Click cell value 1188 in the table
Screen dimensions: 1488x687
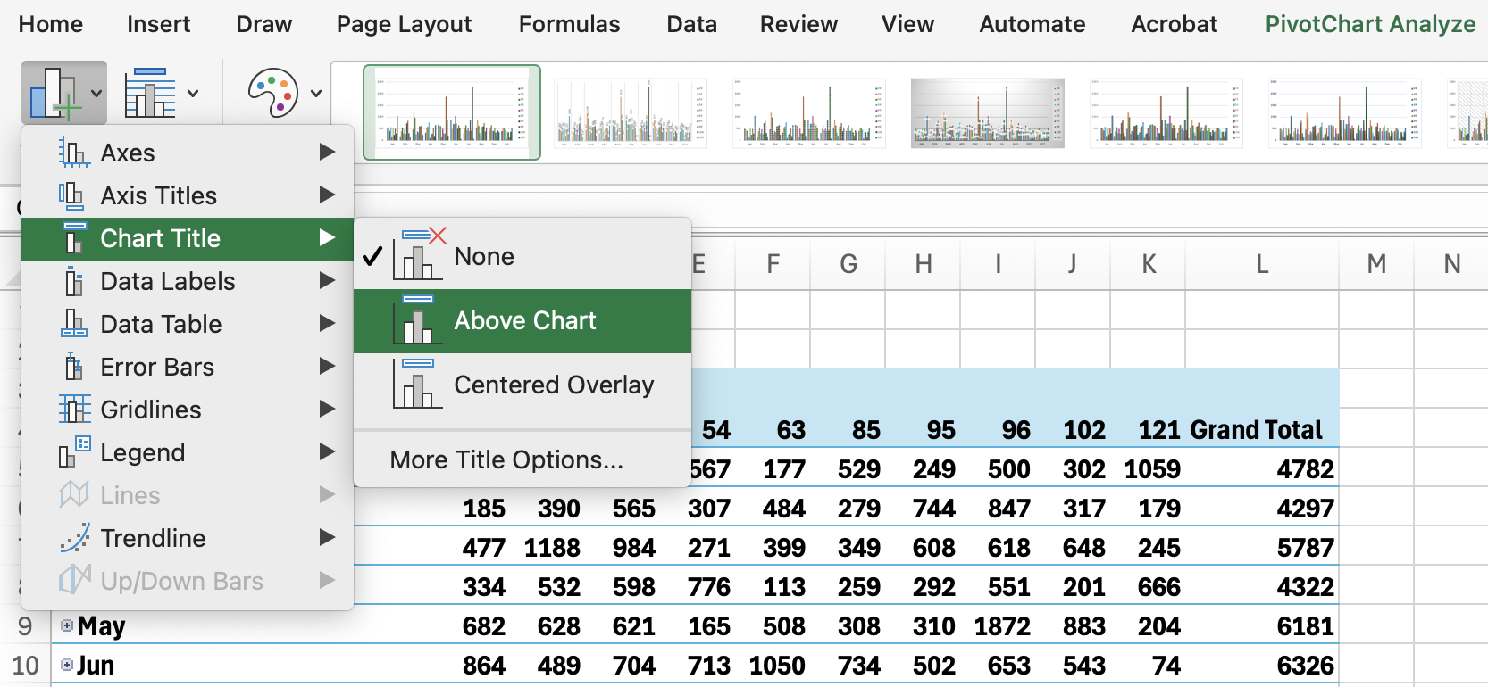(x=552, y=548)
